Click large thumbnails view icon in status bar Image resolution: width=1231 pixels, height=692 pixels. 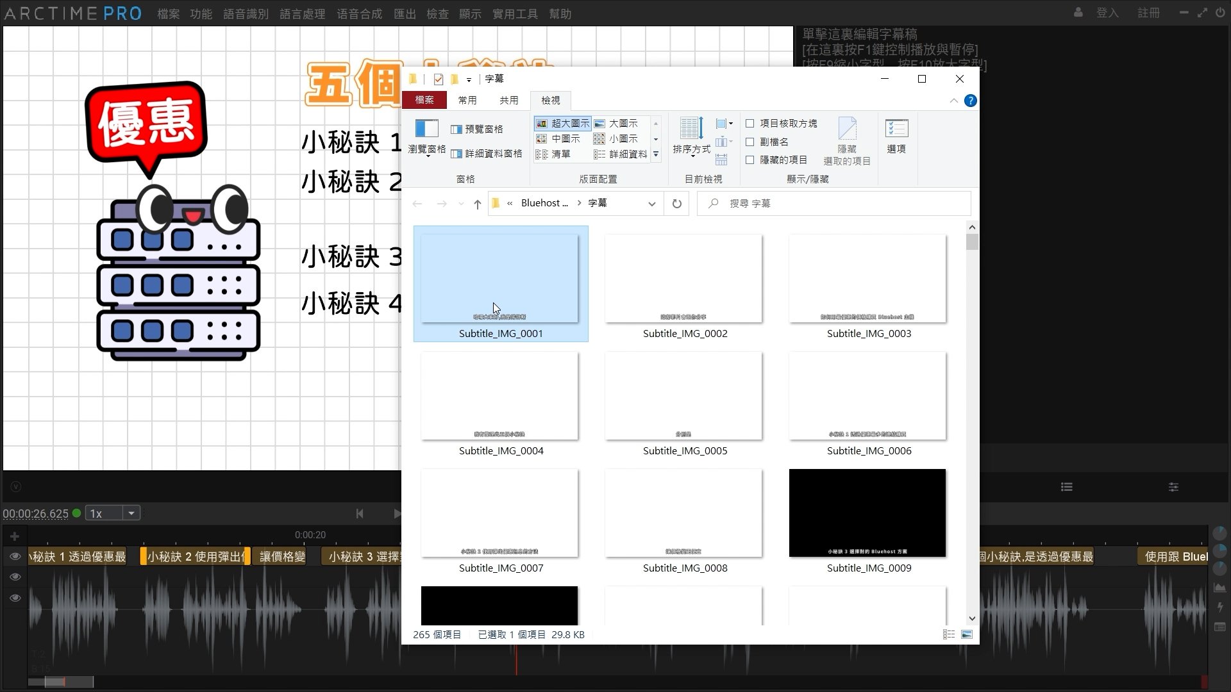967,634
